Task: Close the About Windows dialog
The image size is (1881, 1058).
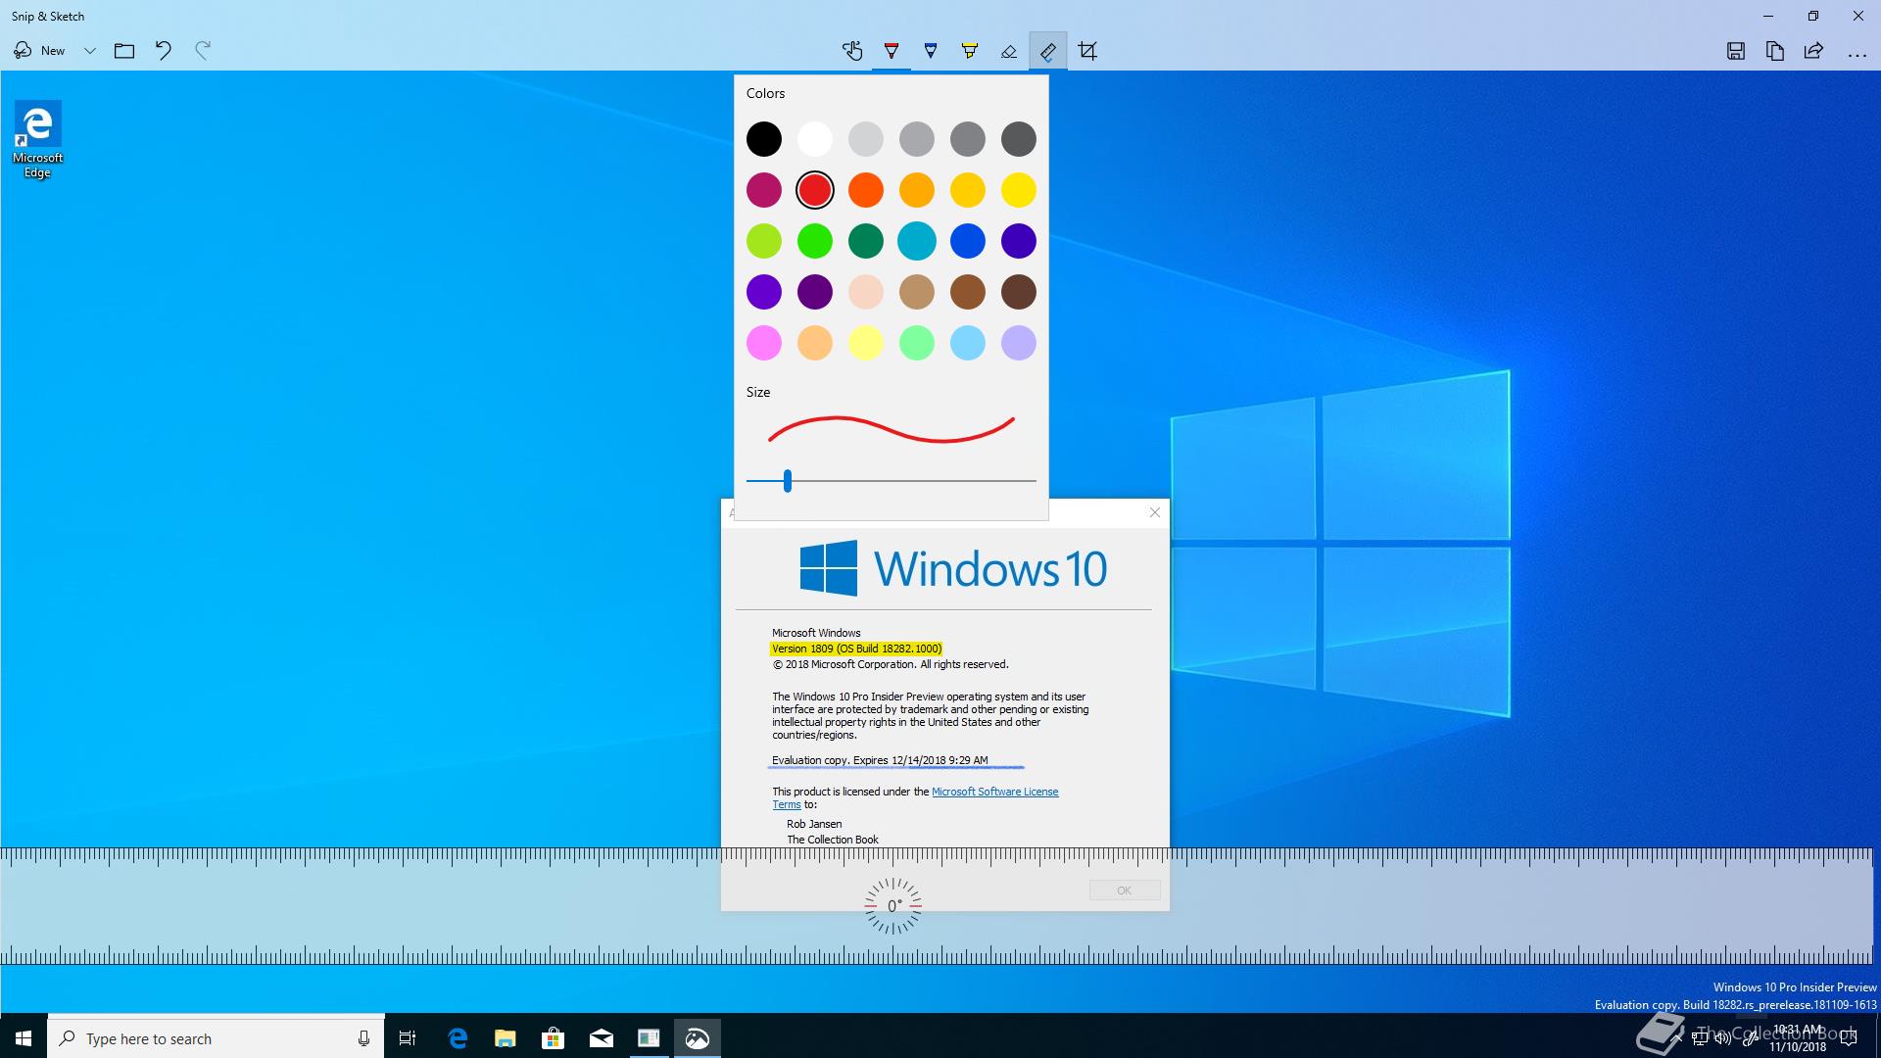Action: 1154,512
